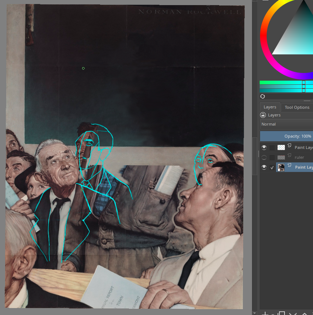Tick the checkbox on the top Paint Layer
The image size is (313, 315).
click(x=272, y=148)
